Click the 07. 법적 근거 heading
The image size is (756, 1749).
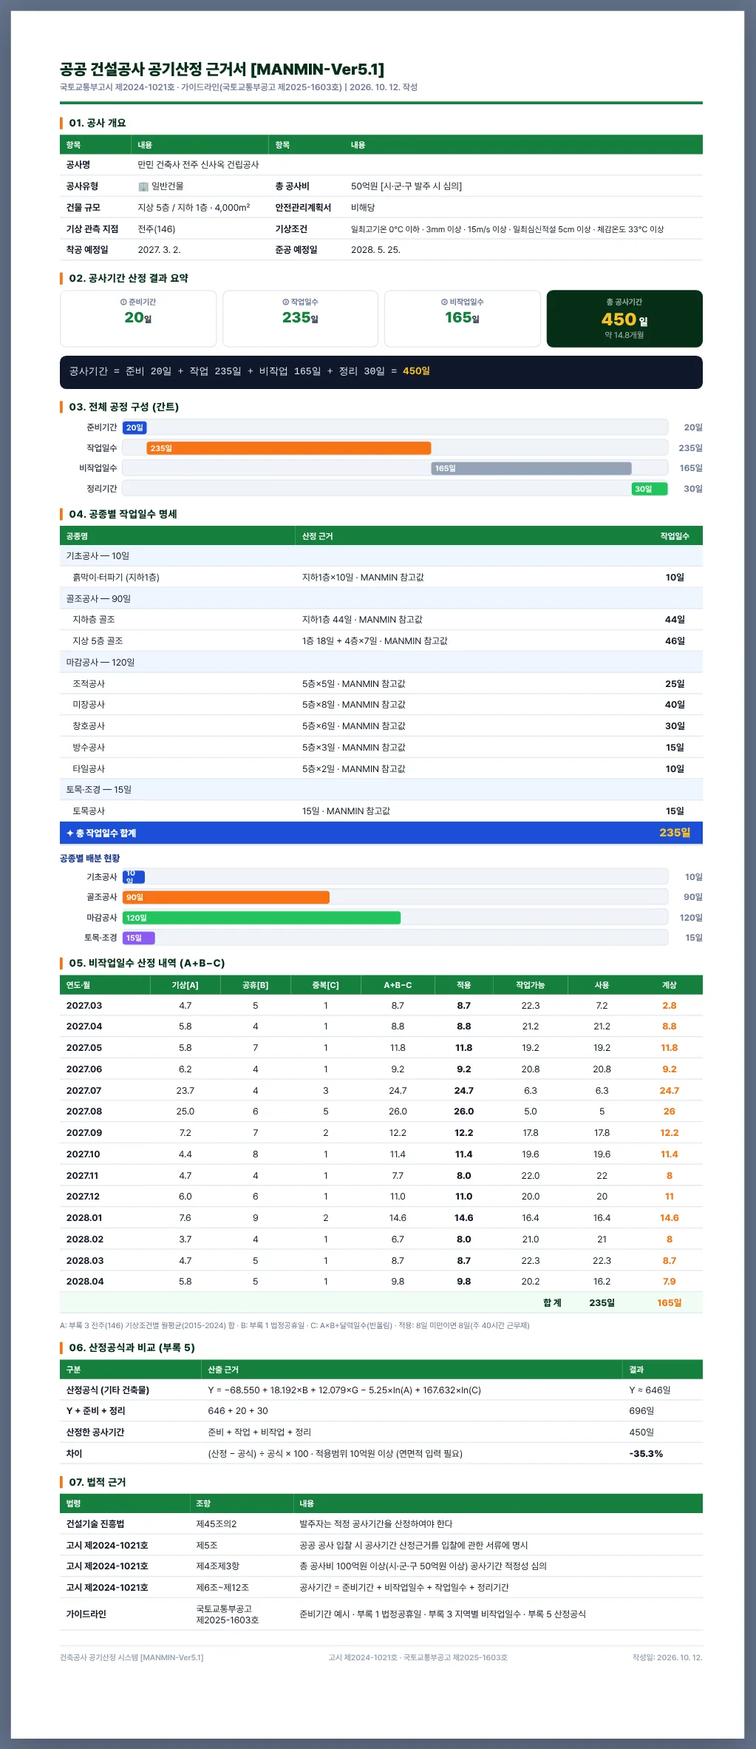98,1482
